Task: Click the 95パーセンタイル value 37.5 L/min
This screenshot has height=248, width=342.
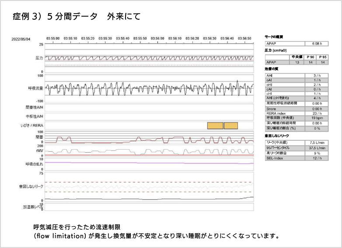Action: coord(317,148)
